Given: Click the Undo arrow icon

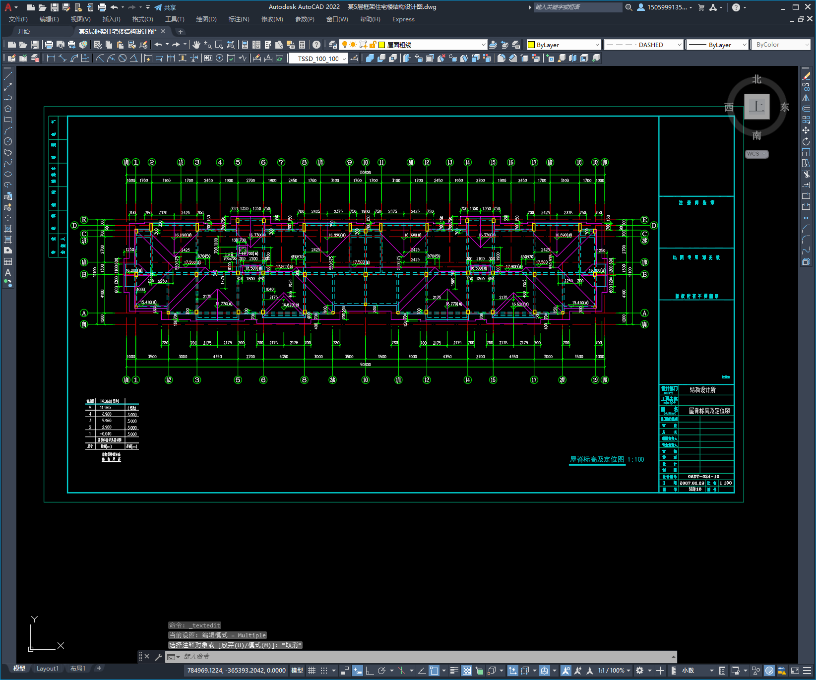Looking at the screenshot, I should tap(158, 45).
